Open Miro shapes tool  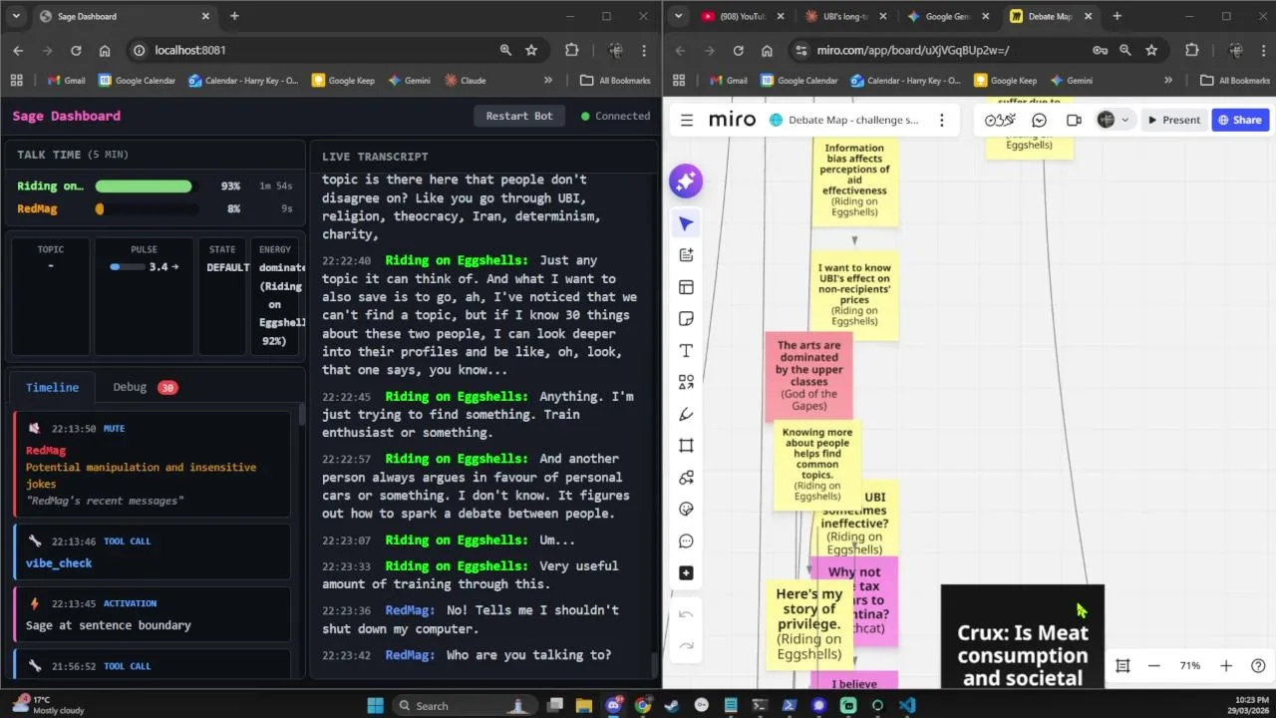(x=686, y=382)
